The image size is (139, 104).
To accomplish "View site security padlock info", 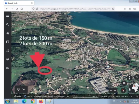I will (37, 9).
